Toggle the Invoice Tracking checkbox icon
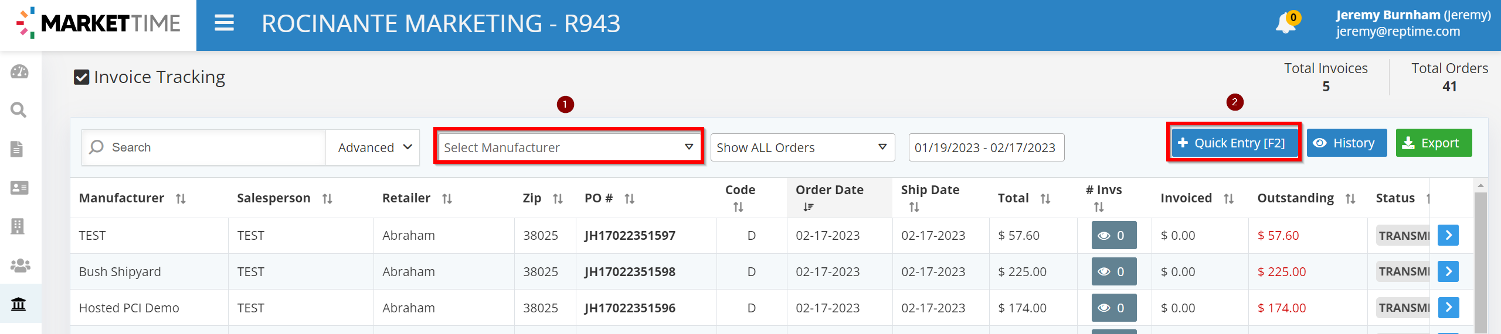Viewport: 1501px width, 334px height. pyautogui.click(x=81, y=77)
